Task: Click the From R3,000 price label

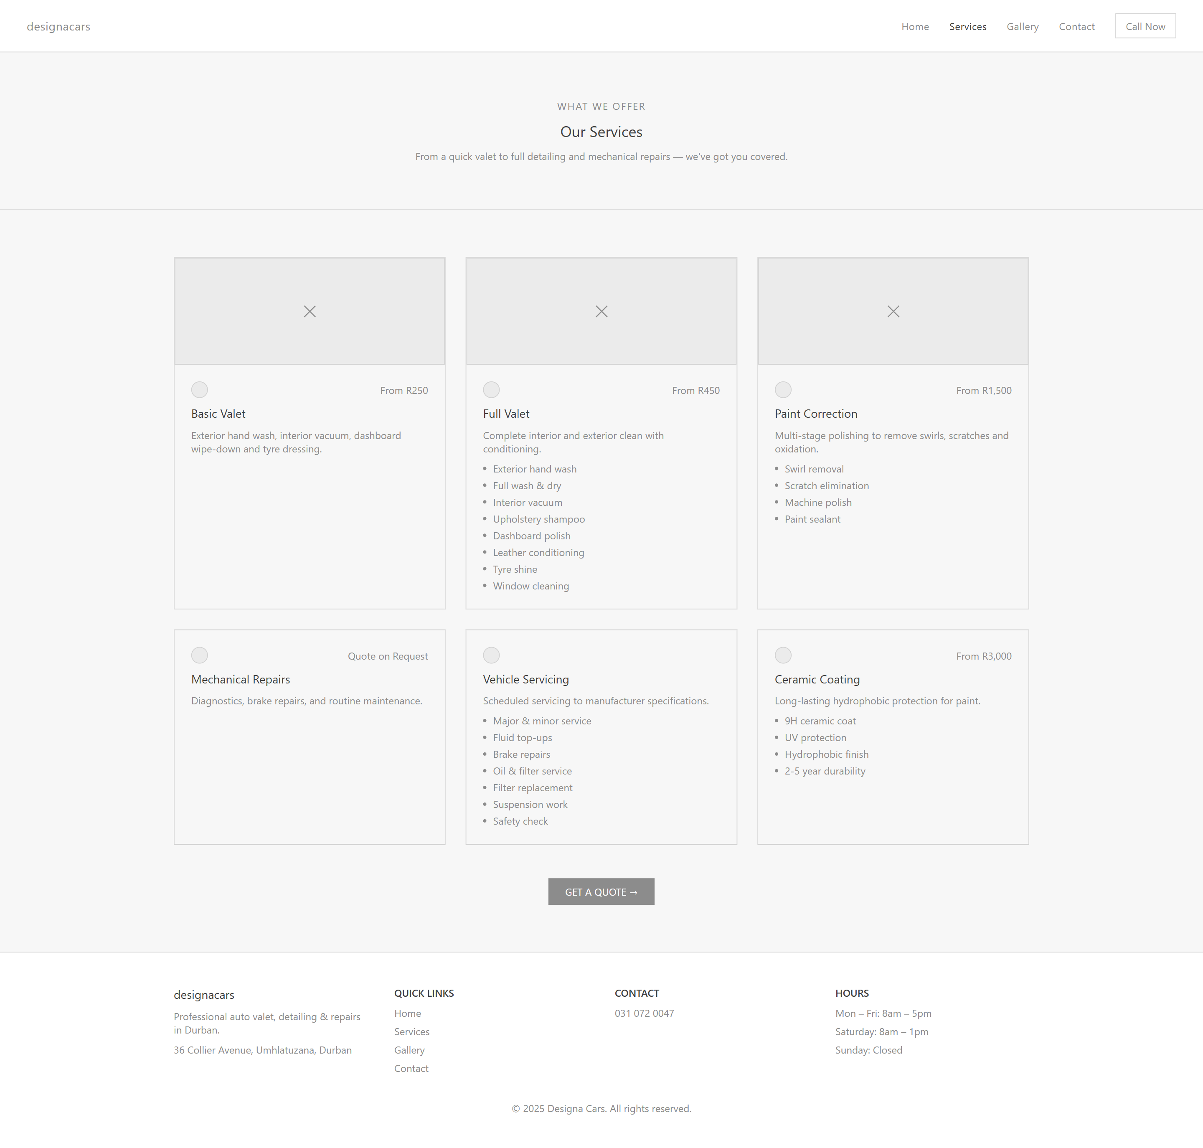Action: click(x=984, y=656)
